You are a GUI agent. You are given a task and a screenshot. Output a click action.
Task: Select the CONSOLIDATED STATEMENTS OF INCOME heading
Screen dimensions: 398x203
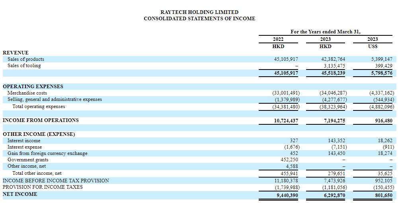pos(199,19)
